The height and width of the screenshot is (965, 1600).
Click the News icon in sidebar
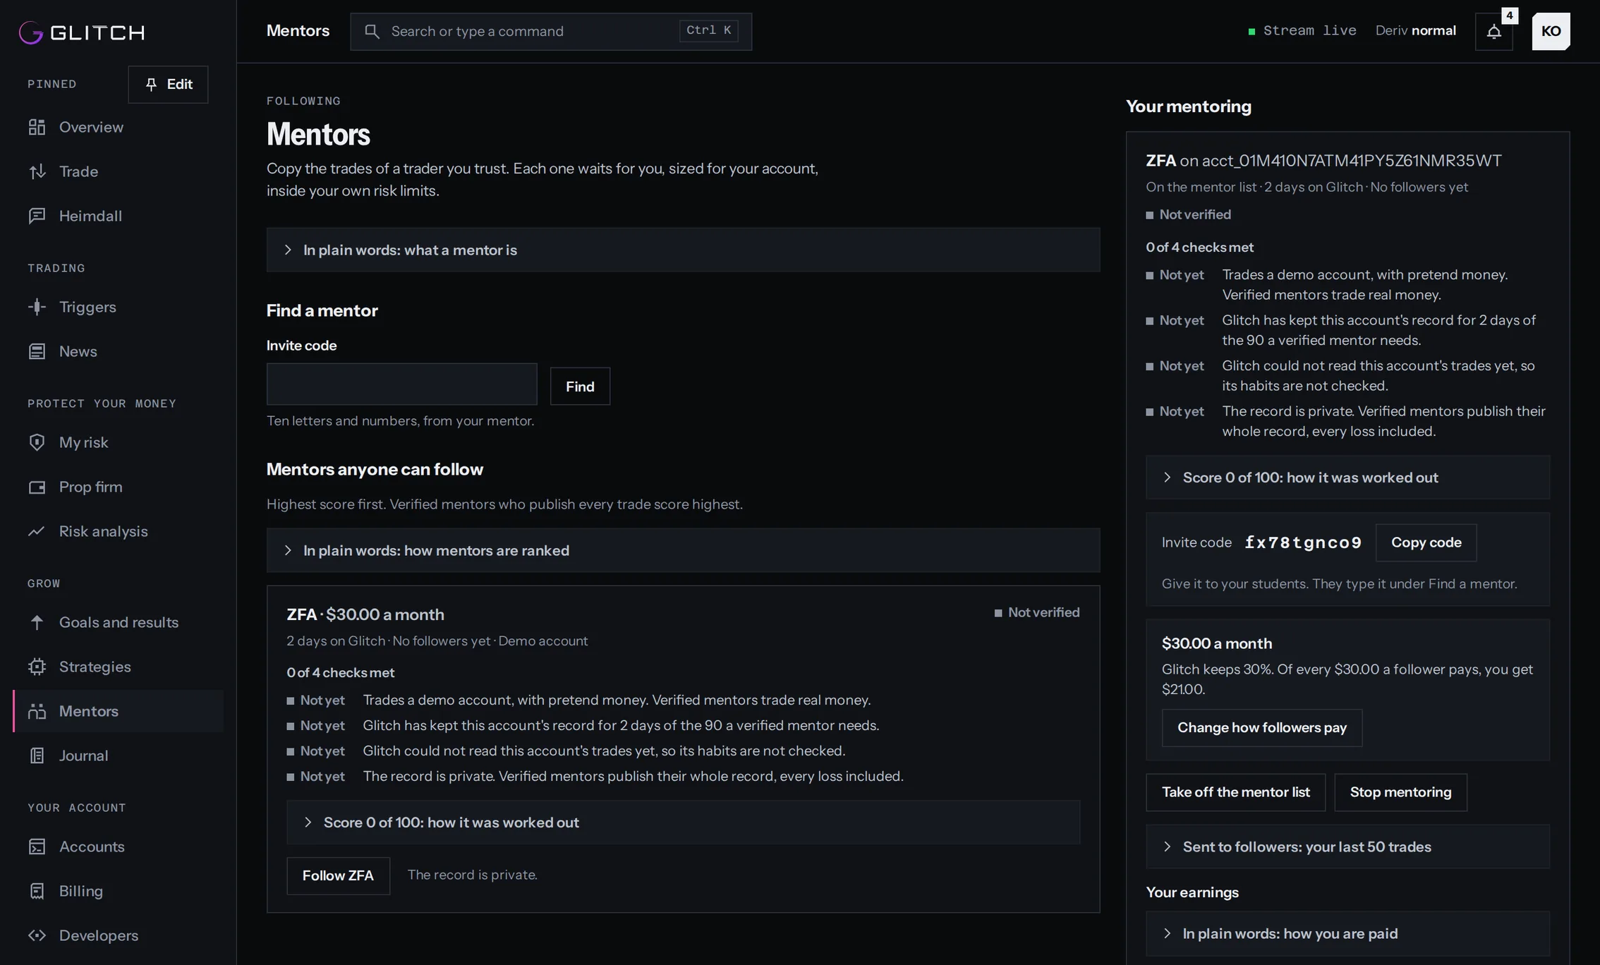[37, 351]
